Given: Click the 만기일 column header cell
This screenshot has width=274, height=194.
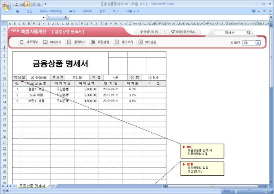Looking at the screenshot, I should point(111,83).
